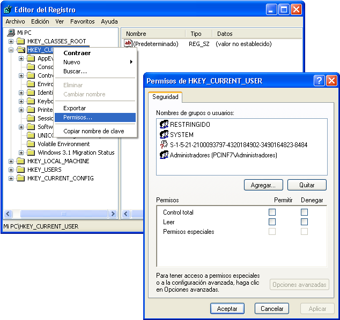Click the open HKEY_CURRENT_USER folder icon
This screenshot has width=340, height=320.
21,50
